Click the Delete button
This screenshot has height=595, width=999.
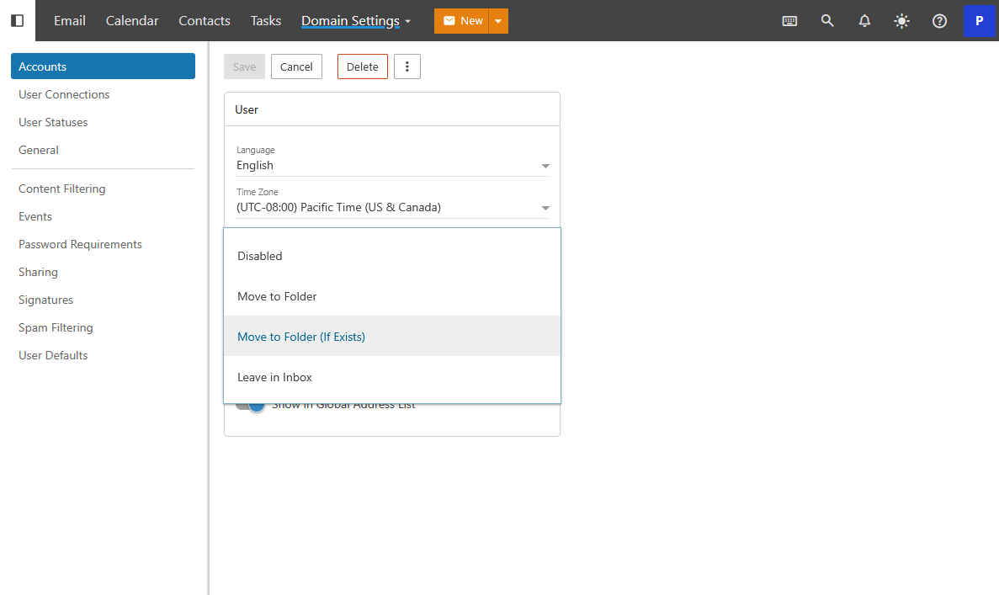tap(362, 66)
